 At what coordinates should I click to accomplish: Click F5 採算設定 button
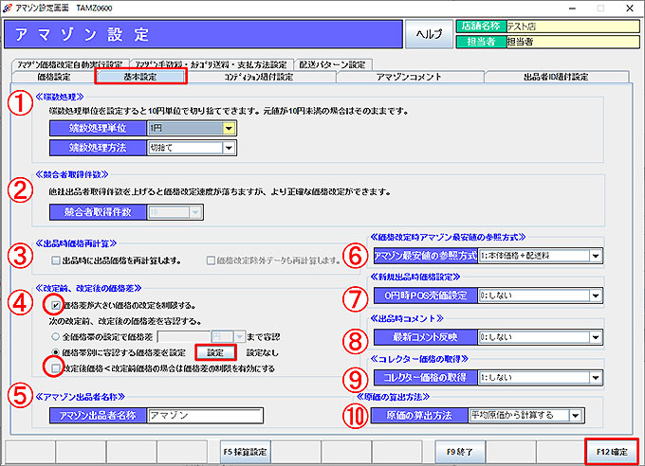245,452
